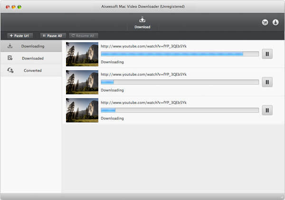285x200 pixels.
Task: Select the Converted sidebar tab
Action: (x=31, y=70)
